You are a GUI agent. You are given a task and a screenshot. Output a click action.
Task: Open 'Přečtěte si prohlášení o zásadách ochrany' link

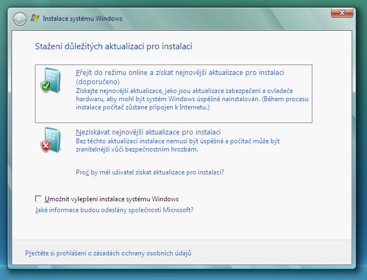tap(108, 253)
